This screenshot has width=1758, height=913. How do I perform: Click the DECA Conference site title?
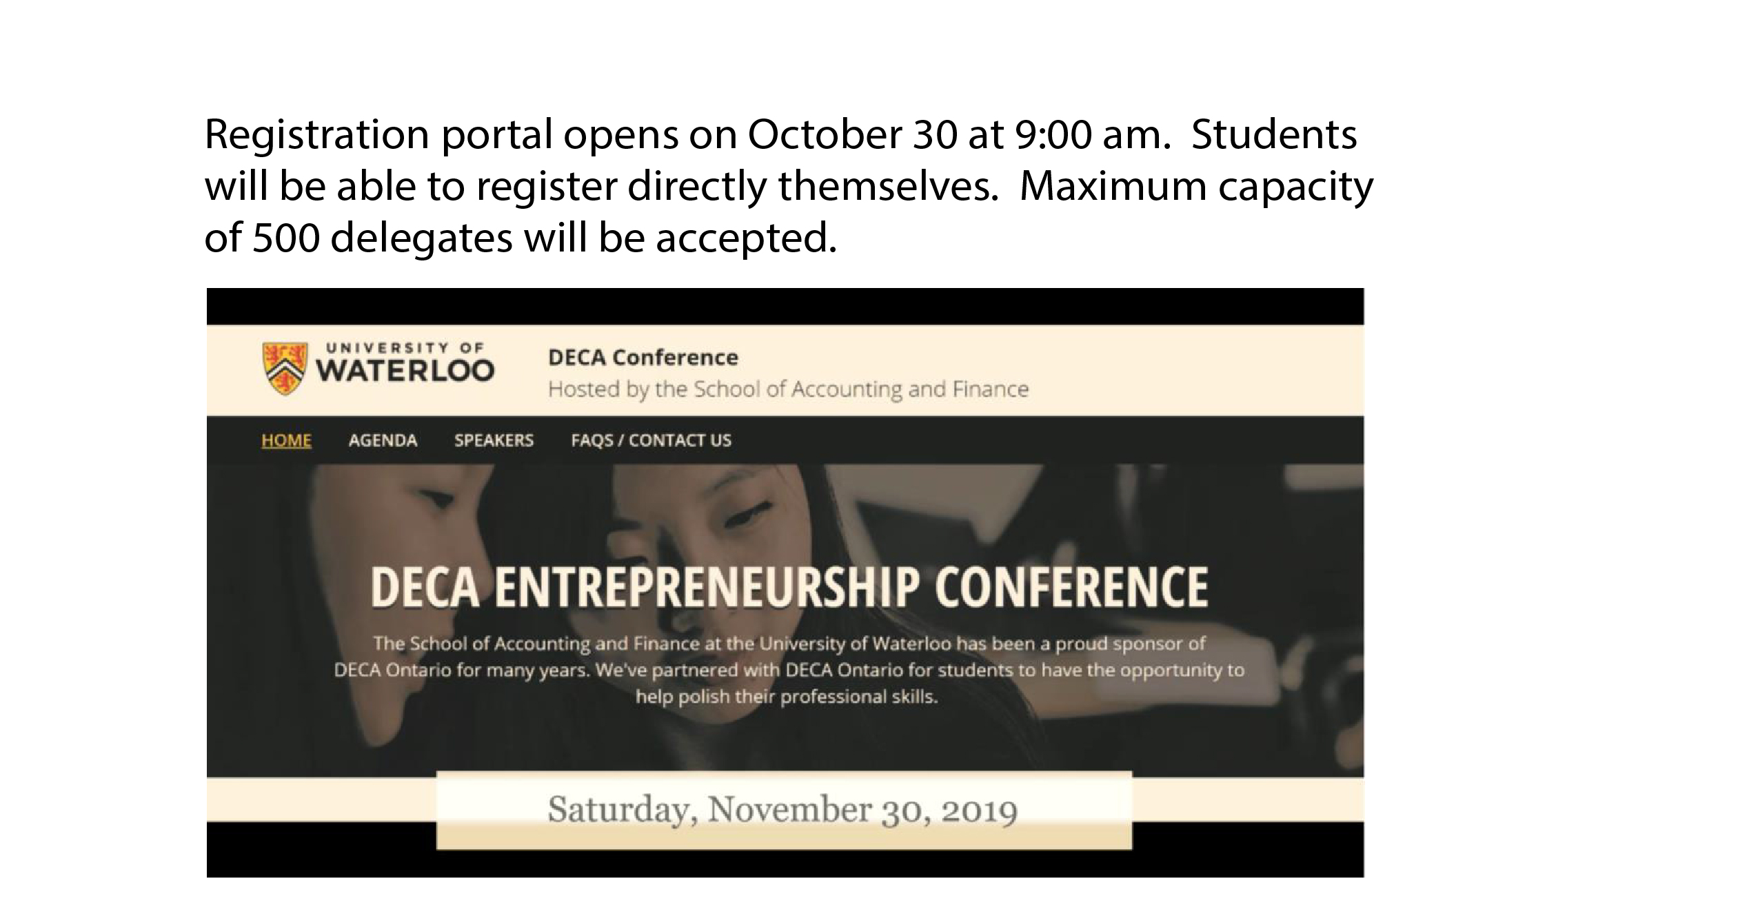click(x=643, y=358)
